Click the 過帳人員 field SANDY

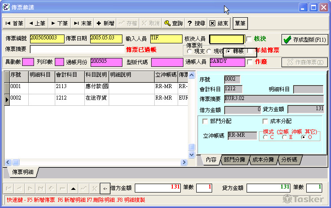coord(227,62)
